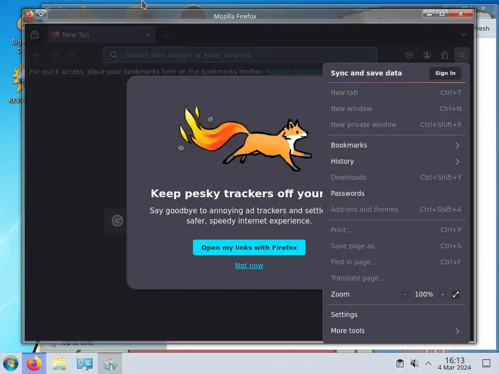Screen dimensions: 499x374
Task: Open the file manager taskbar icon
Action: click(59, 363)
